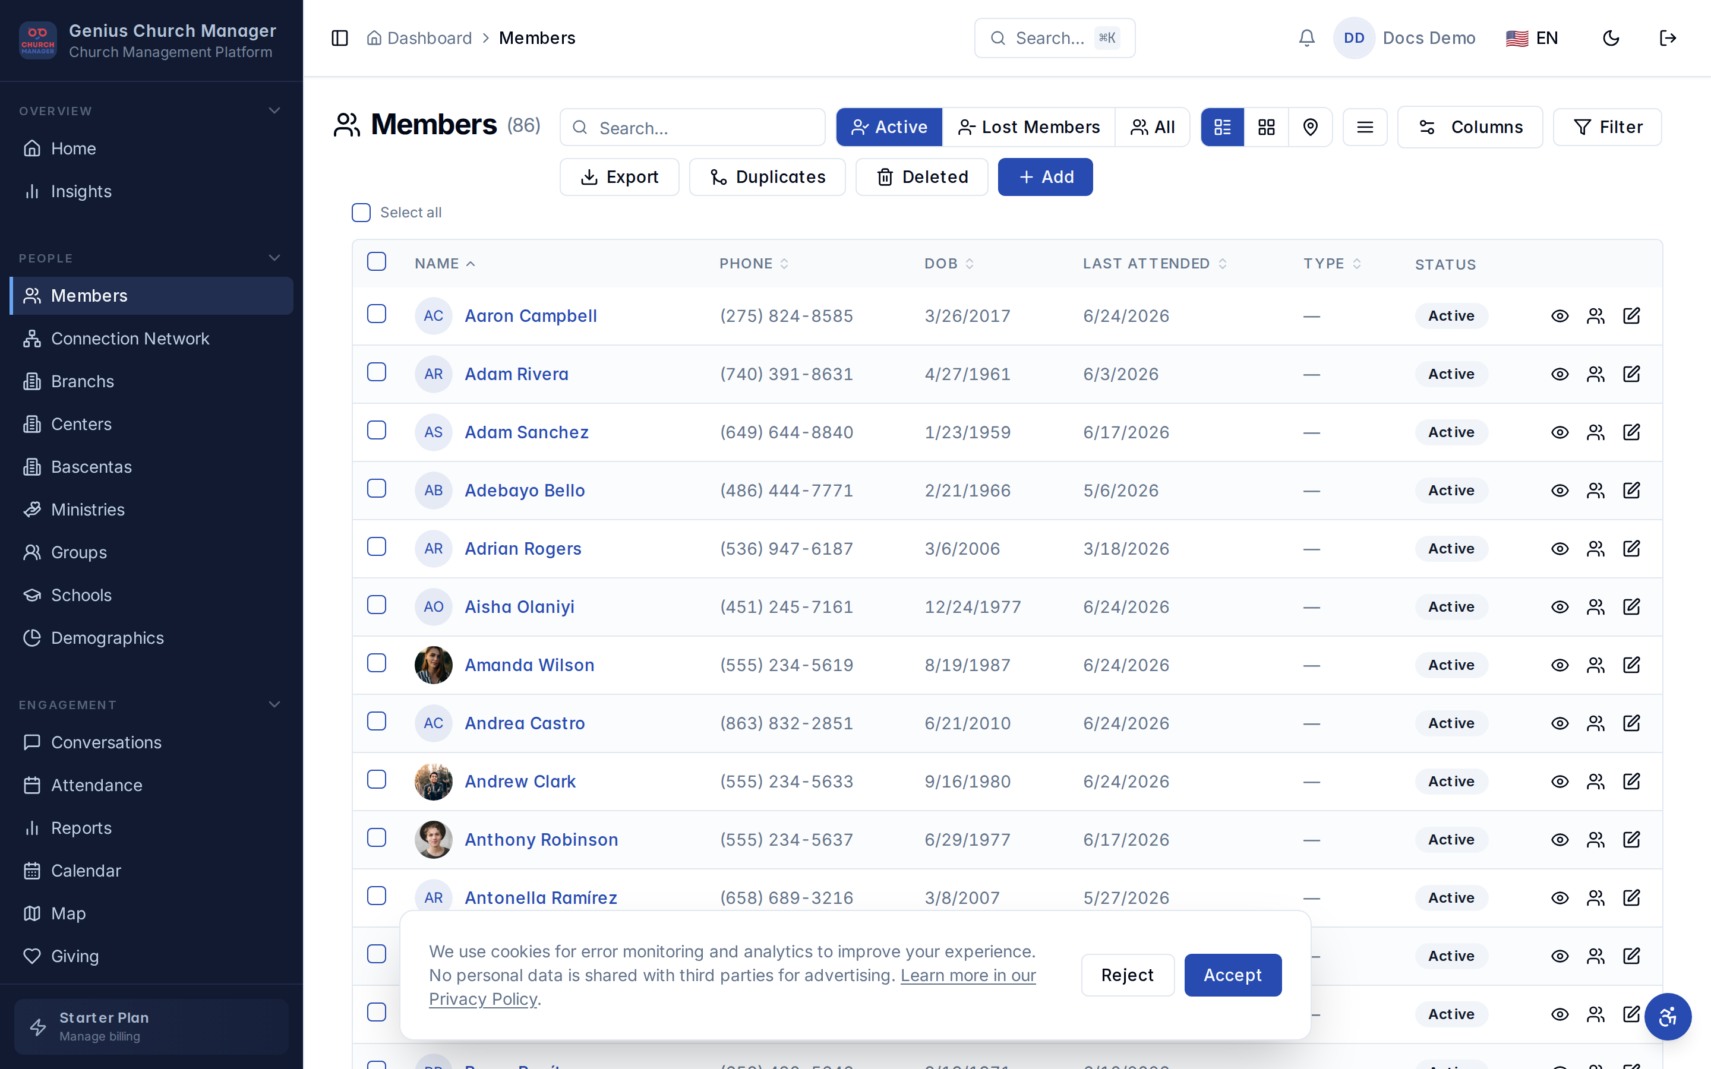This screenshot has width=1711, height=1069.
Task: Select Adam Rivera's row checkbox
Action: [x=377, y=372]
